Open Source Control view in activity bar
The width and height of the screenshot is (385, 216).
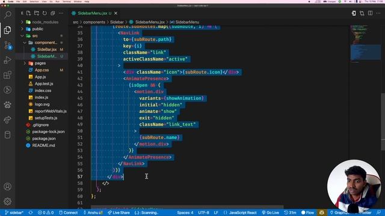(8, 45)
